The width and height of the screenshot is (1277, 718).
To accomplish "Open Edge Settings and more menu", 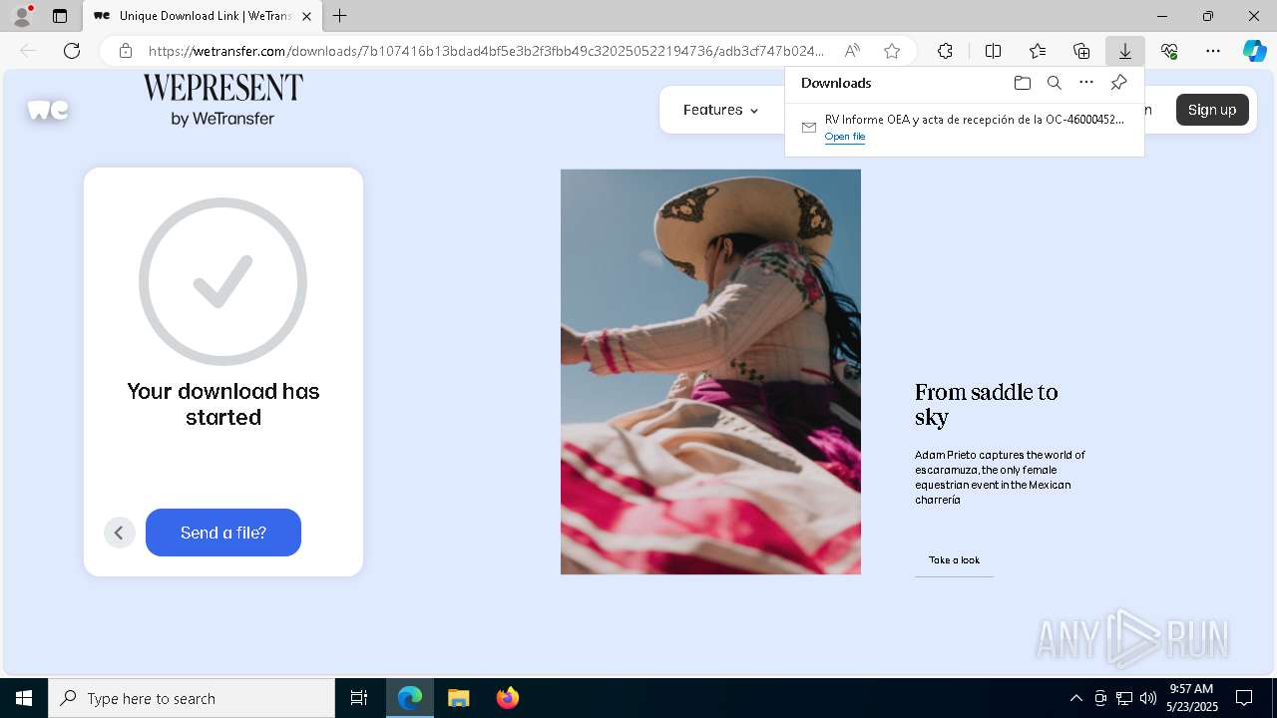I will 1213,51.
